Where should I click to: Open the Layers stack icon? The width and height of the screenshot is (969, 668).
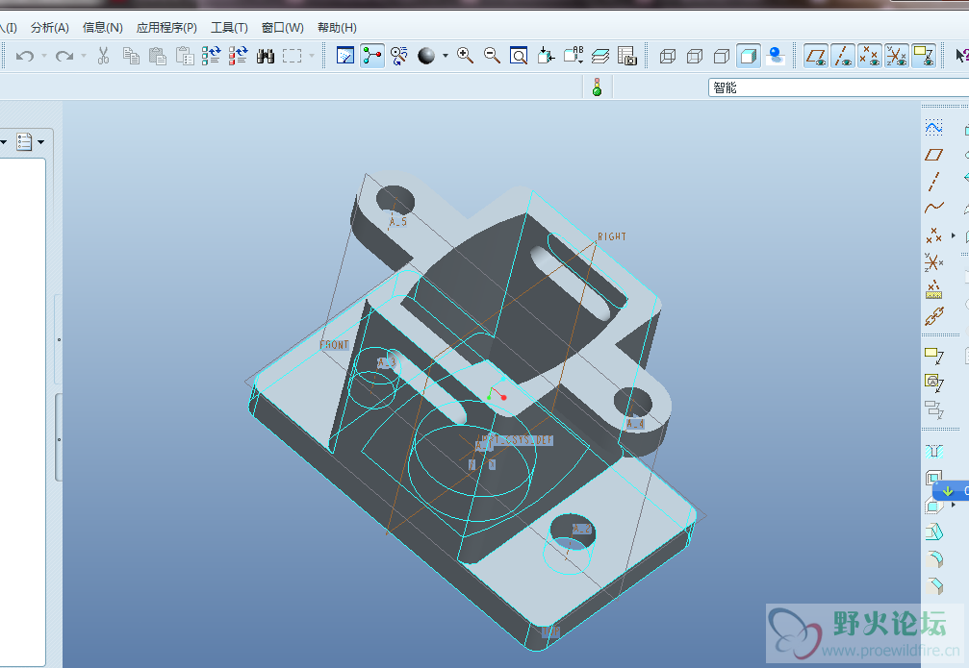pyautogui.click(x=599, y=56)
